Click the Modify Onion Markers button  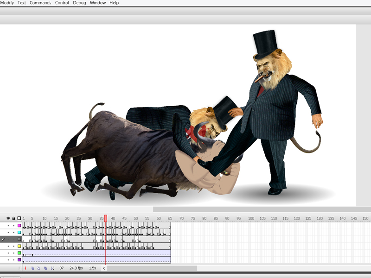[52, 268]
